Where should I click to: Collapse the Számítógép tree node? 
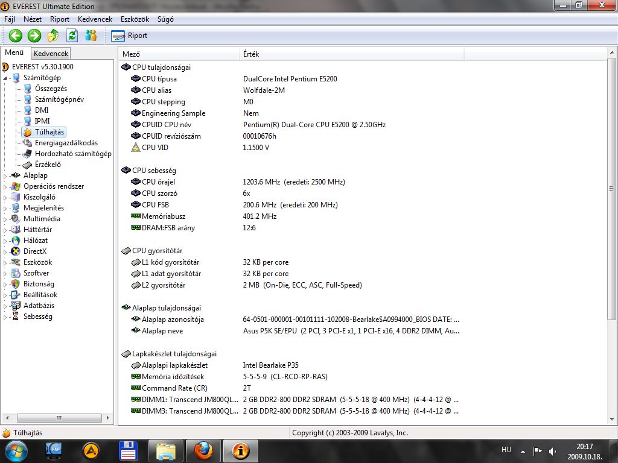click(5, 78)
